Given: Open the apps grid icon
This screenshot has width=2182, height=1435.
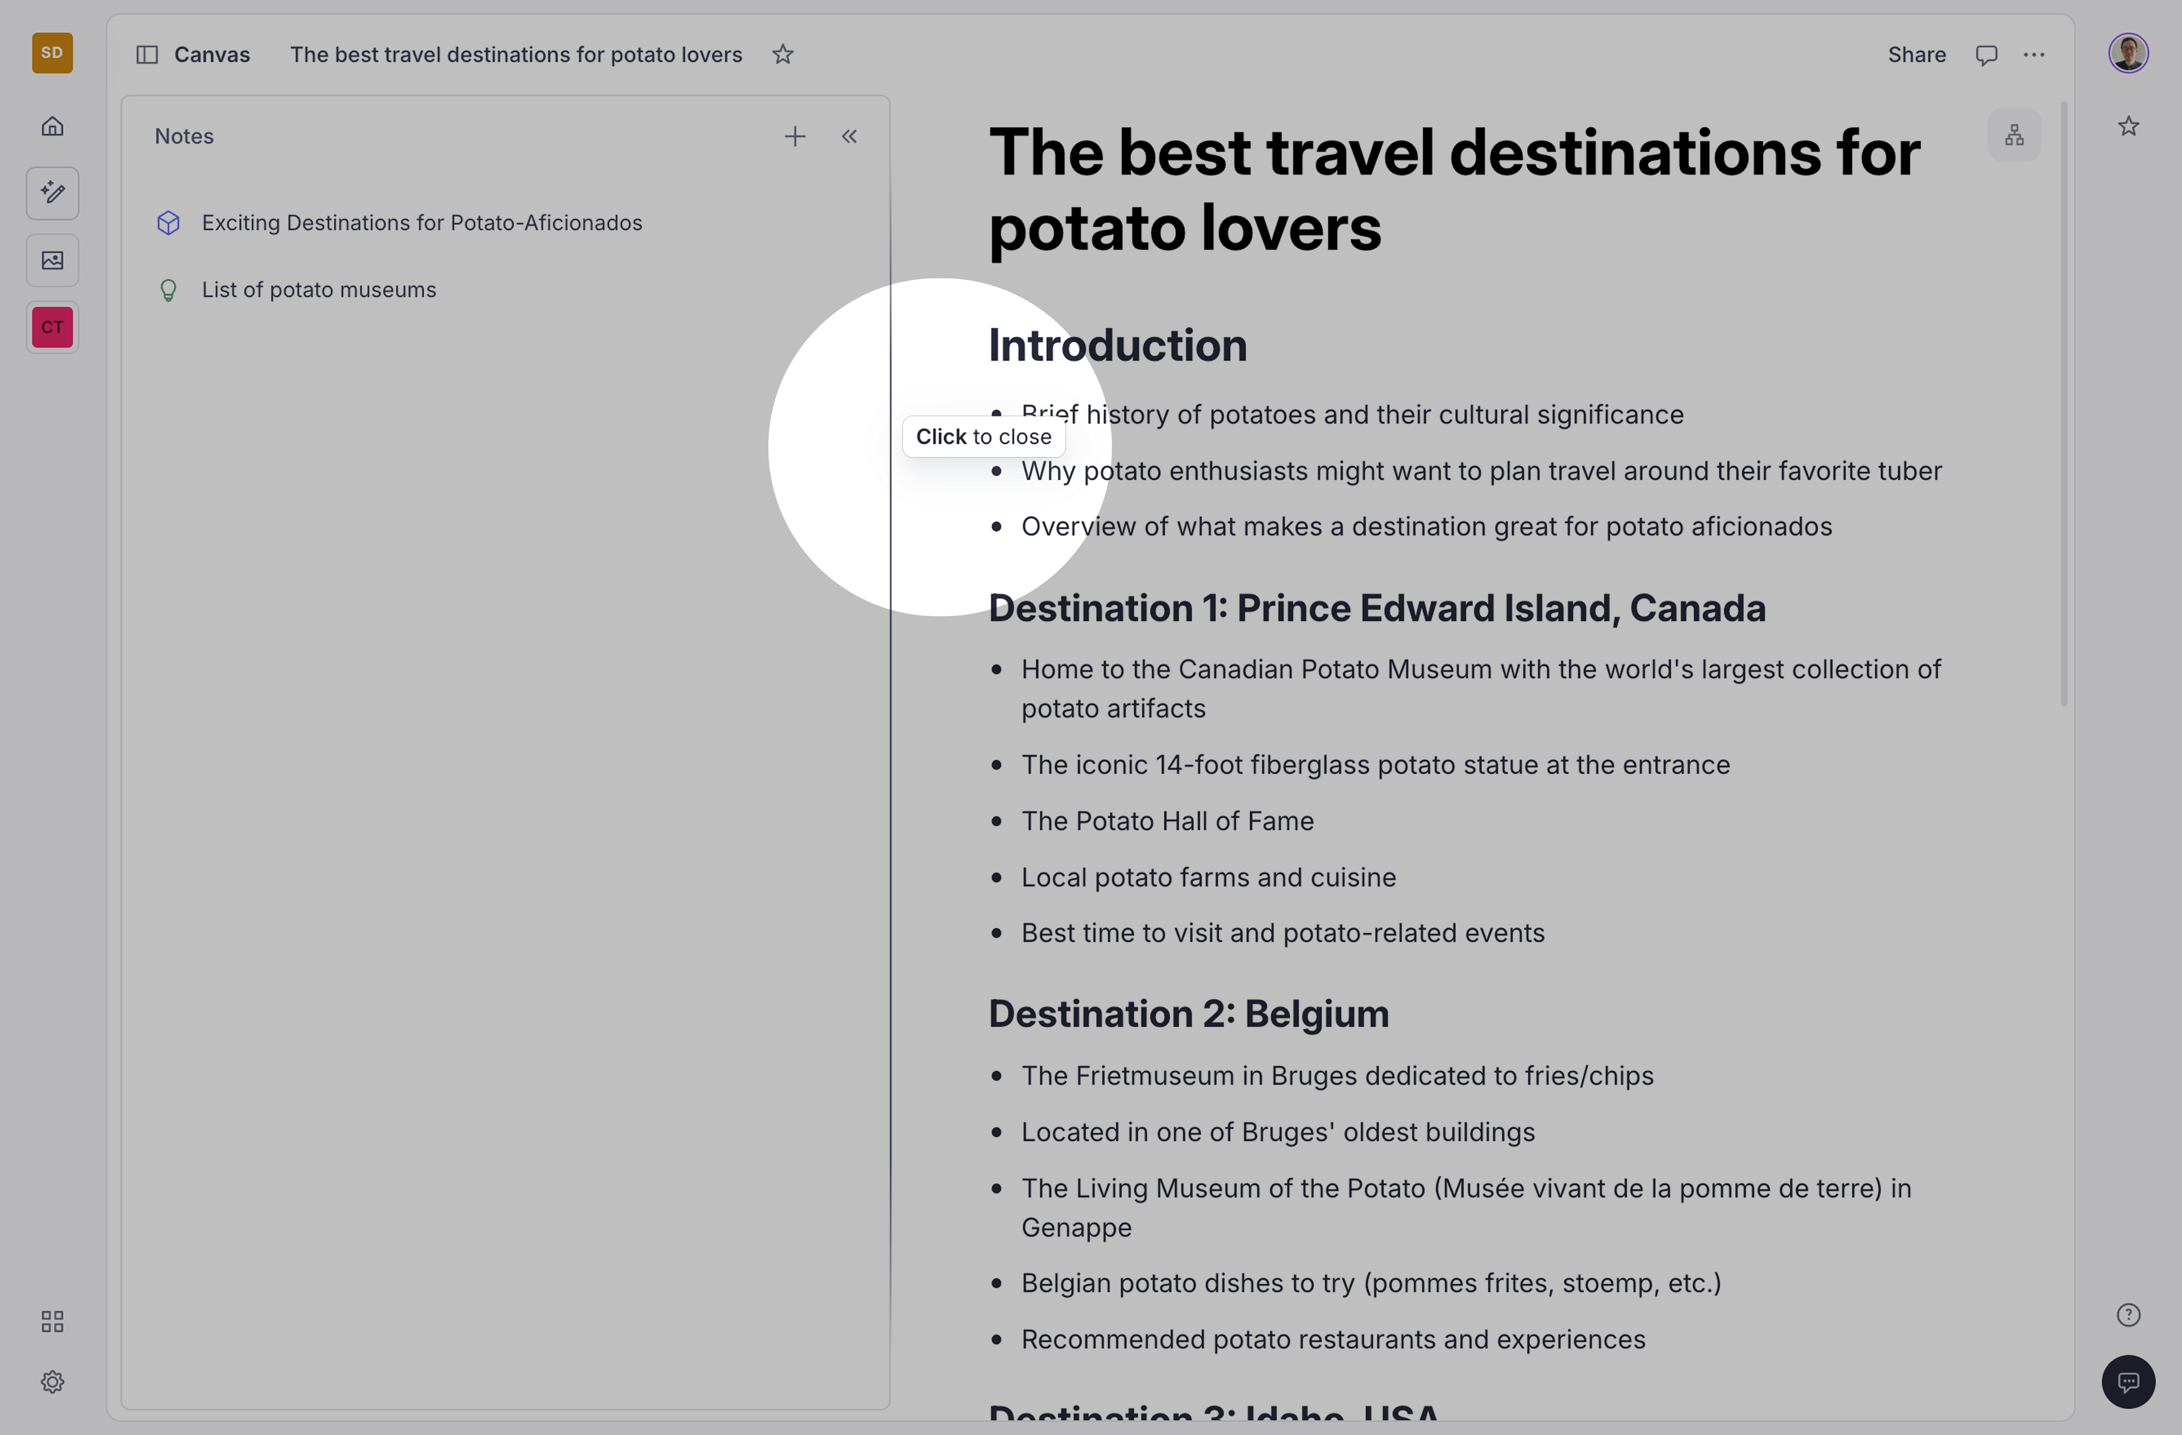Looking at the screenshot, I should [x=52, y=1320].
